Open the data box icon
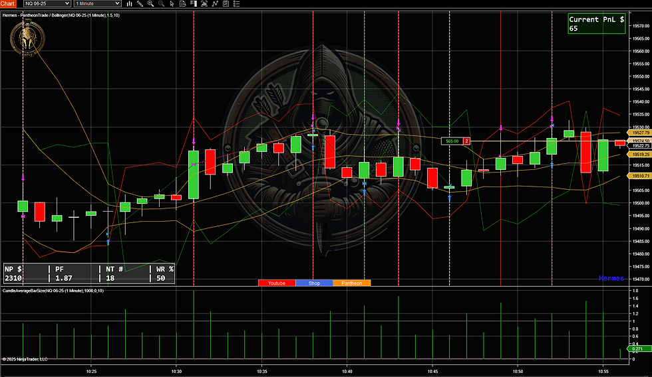Image resolution: width=652 pixels, height=377 pixels. tap(204, 4)
